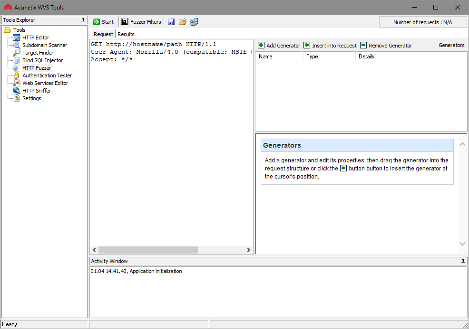Click the green Start arrow icon
The width and height of the screenshot is (469, 329).
click(x=96, y=22)
